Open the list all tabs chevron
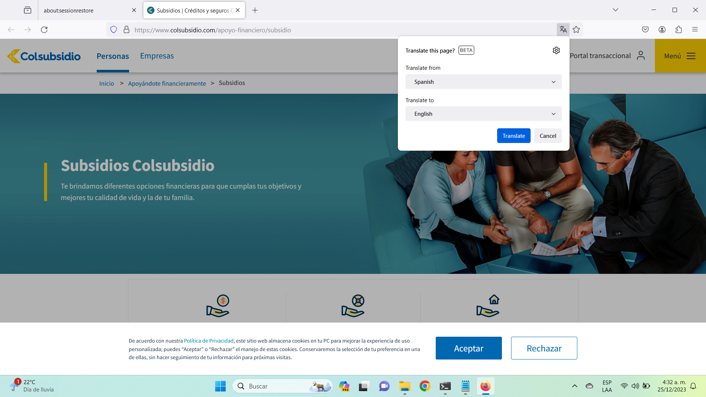This screenshot has width=706, height=397. (x=615, y=10)
